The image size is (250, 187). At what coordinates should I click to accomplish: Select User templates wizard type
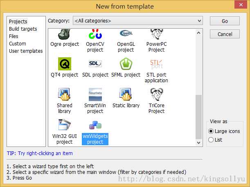(x=26, y=51)
